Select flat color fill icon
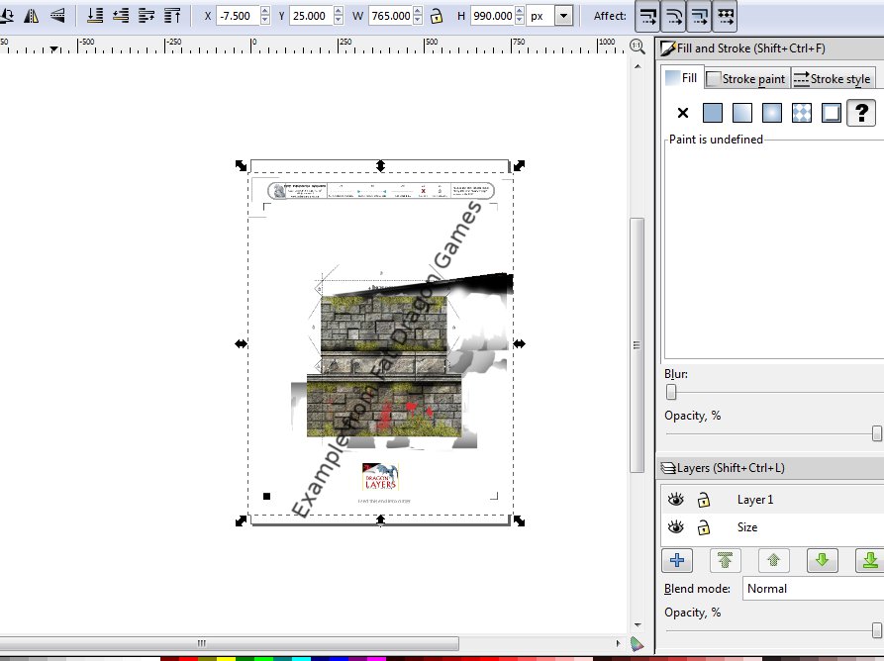 (x=713, y=113)
